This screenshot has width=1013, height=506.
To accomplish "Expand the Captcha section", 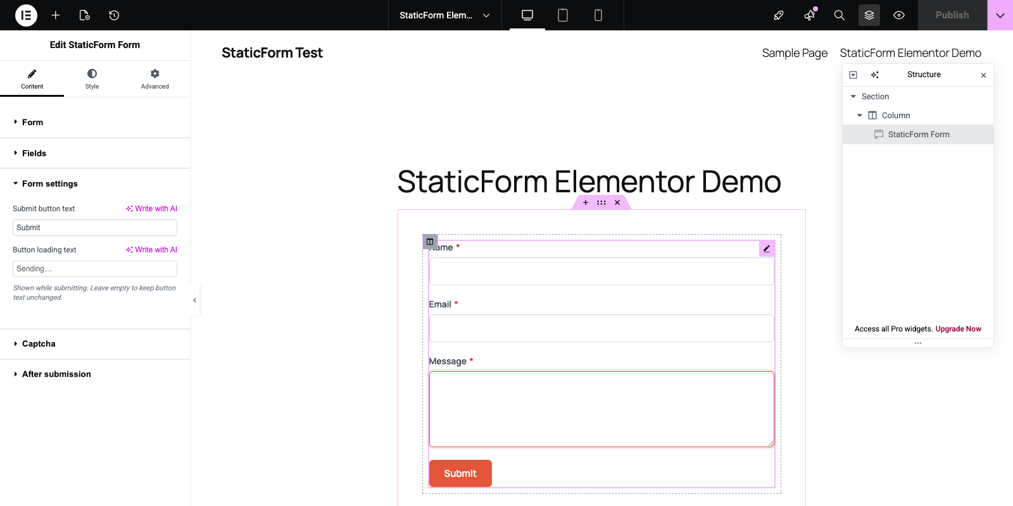I will tap(95, 343).
